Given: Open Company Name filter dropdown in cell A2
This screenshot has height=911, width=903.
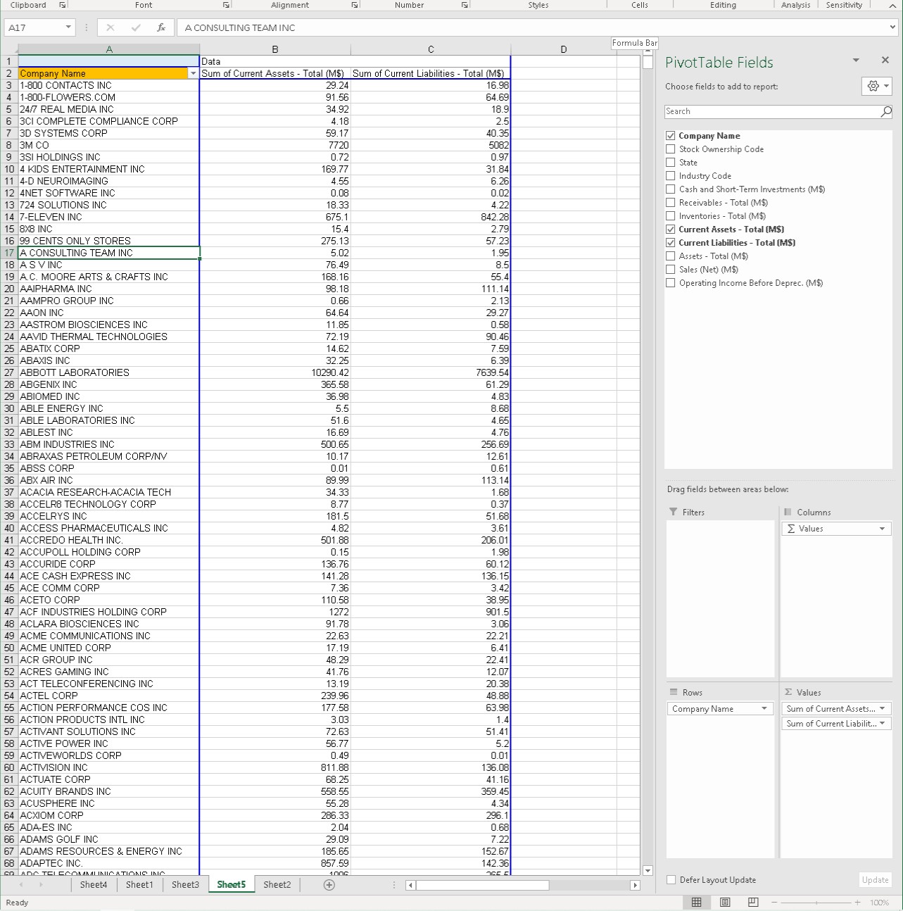Looking at the screenshot, I should pyautogui.click(x=193, y=73).
